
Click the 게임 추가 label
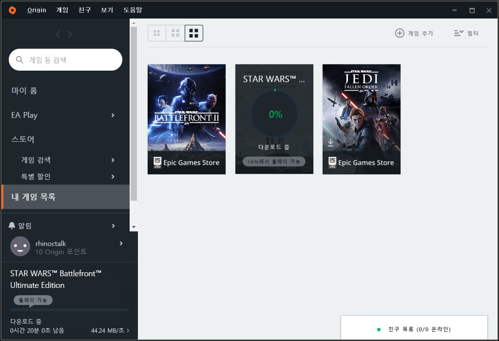421,34
